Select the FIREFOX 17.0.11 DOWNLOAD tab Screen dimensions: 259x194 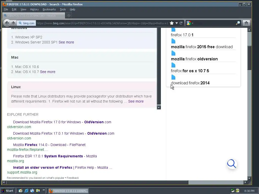34,15
